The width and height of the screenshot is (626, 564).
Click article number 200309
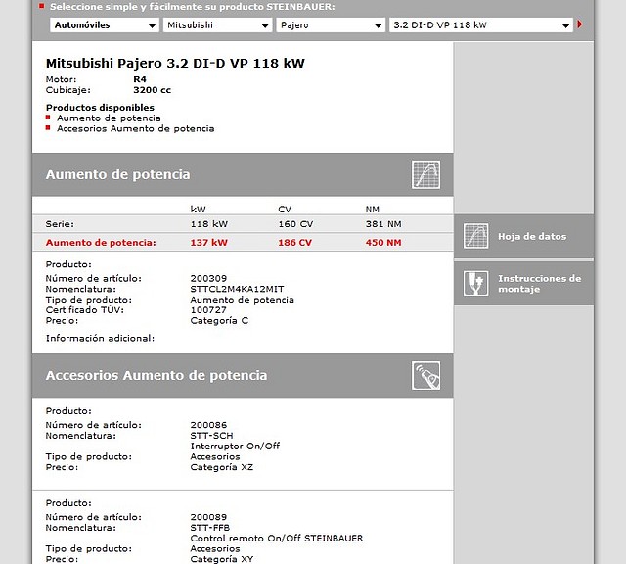[208, 279]
